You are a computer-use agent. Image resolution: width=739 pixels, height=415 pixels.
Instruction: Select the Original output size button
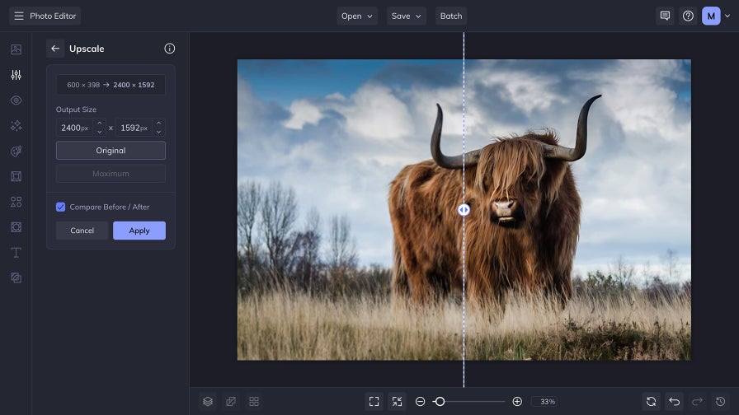[111, 151]
